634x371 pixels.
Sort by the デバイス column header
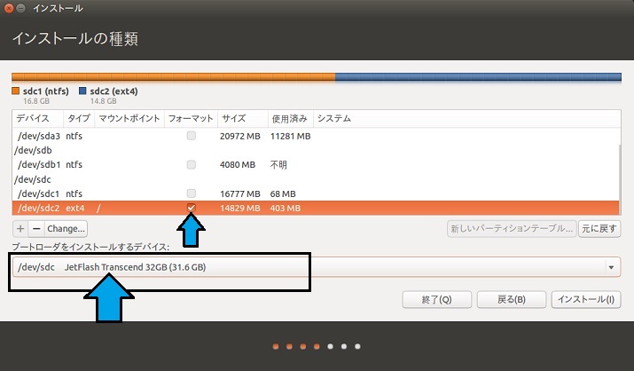[33, 118]
